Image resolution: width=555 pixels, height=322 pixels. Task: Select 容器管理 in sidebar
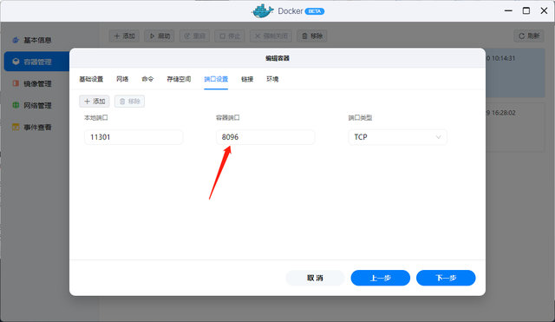click(36, 62)
